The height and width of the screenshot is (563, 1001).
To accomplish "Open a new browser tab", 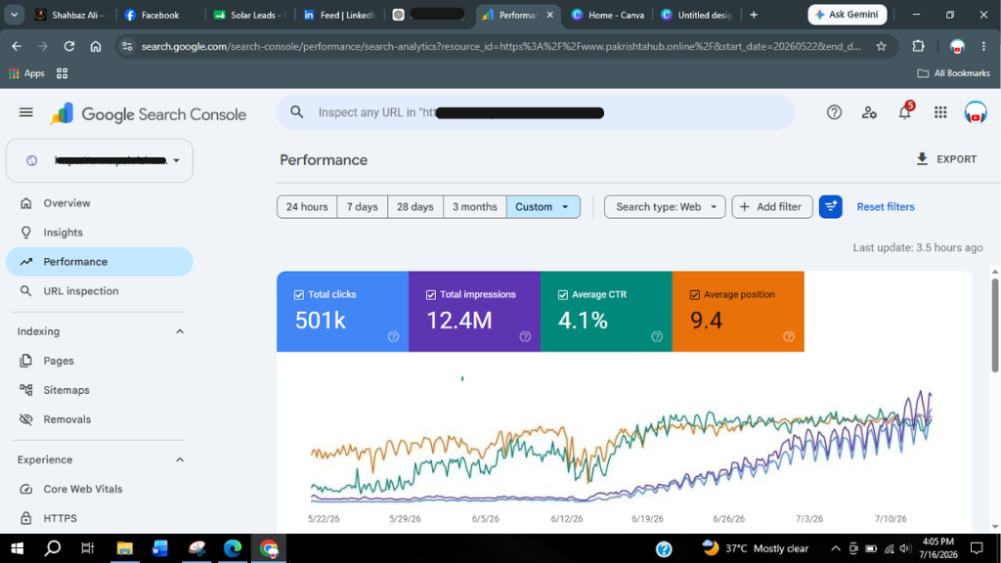I will (754, 15).
